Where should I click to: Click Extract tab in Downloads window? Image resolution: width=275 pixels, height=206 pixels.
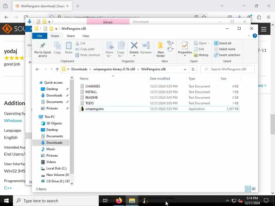click(x=108, y=22)
